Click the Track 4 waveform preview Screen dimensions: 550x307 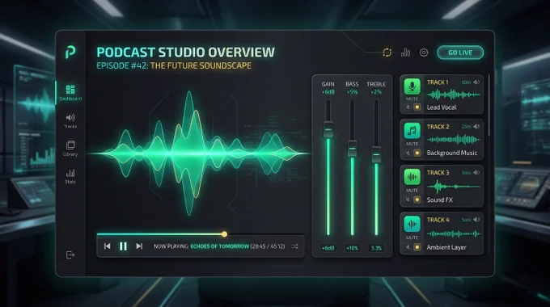454,233
